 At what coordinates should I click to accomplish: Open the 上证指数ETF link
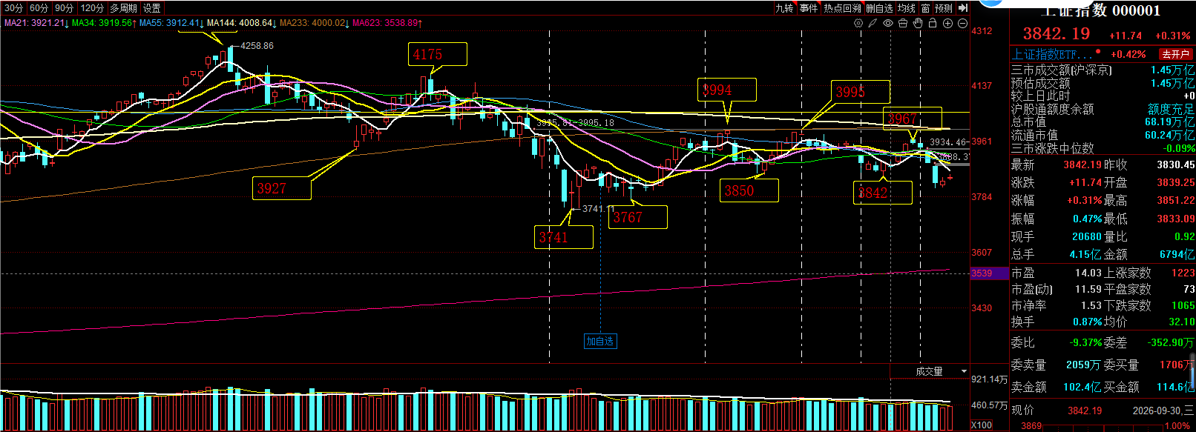(x=1052, y=54)
